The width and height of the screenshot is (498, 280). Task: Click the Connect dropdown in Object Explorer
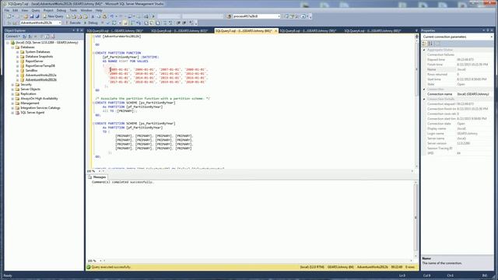click(13, 37)
